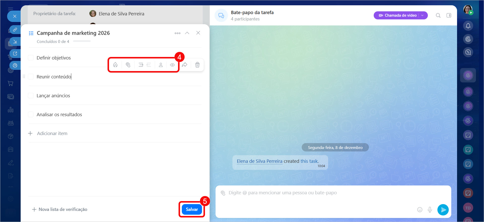The image size is (484, 222).
Task: Collapse the Campanha de marketing 2026 checklist
Action: [x=187, y=33]
